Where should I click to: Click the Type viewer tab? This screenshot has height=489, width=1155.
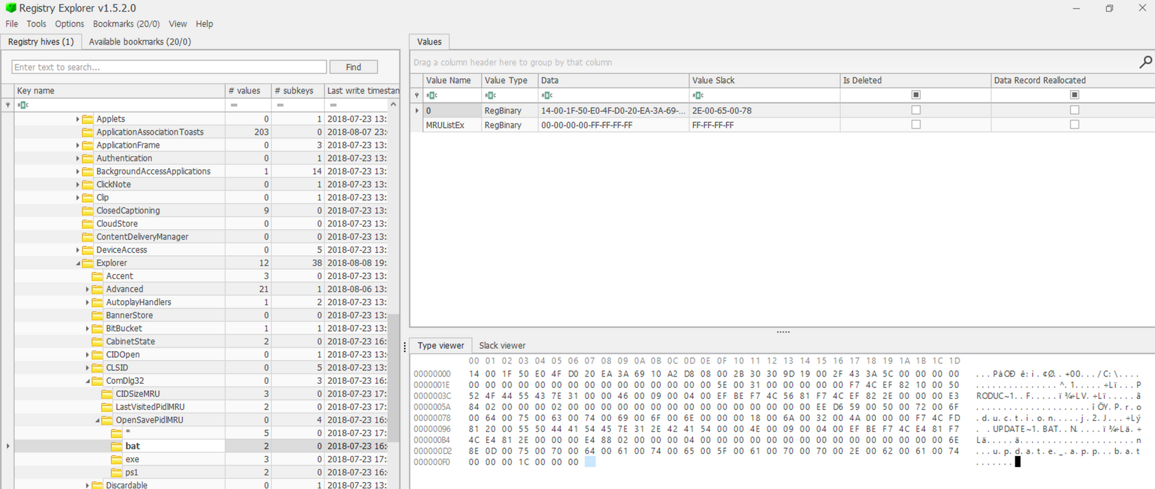point(441,345)
